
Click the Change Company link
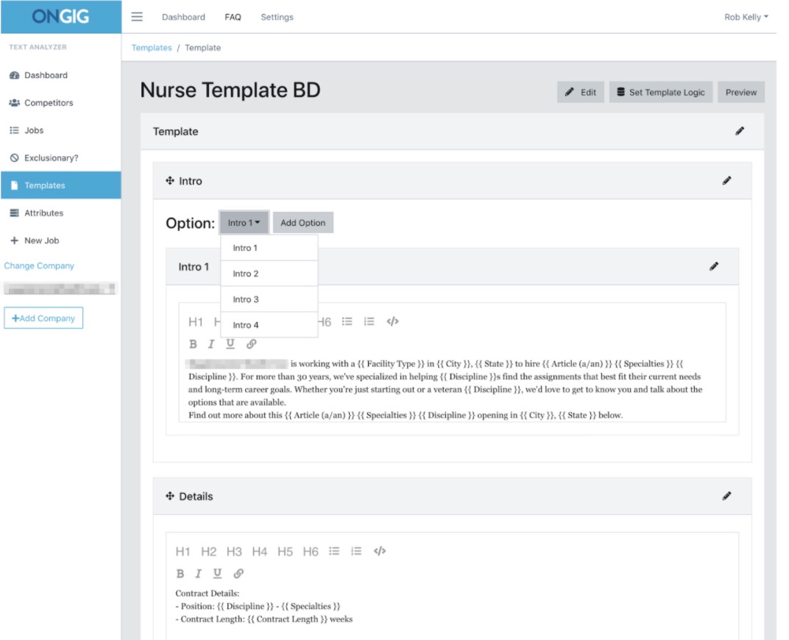[39, 266]
